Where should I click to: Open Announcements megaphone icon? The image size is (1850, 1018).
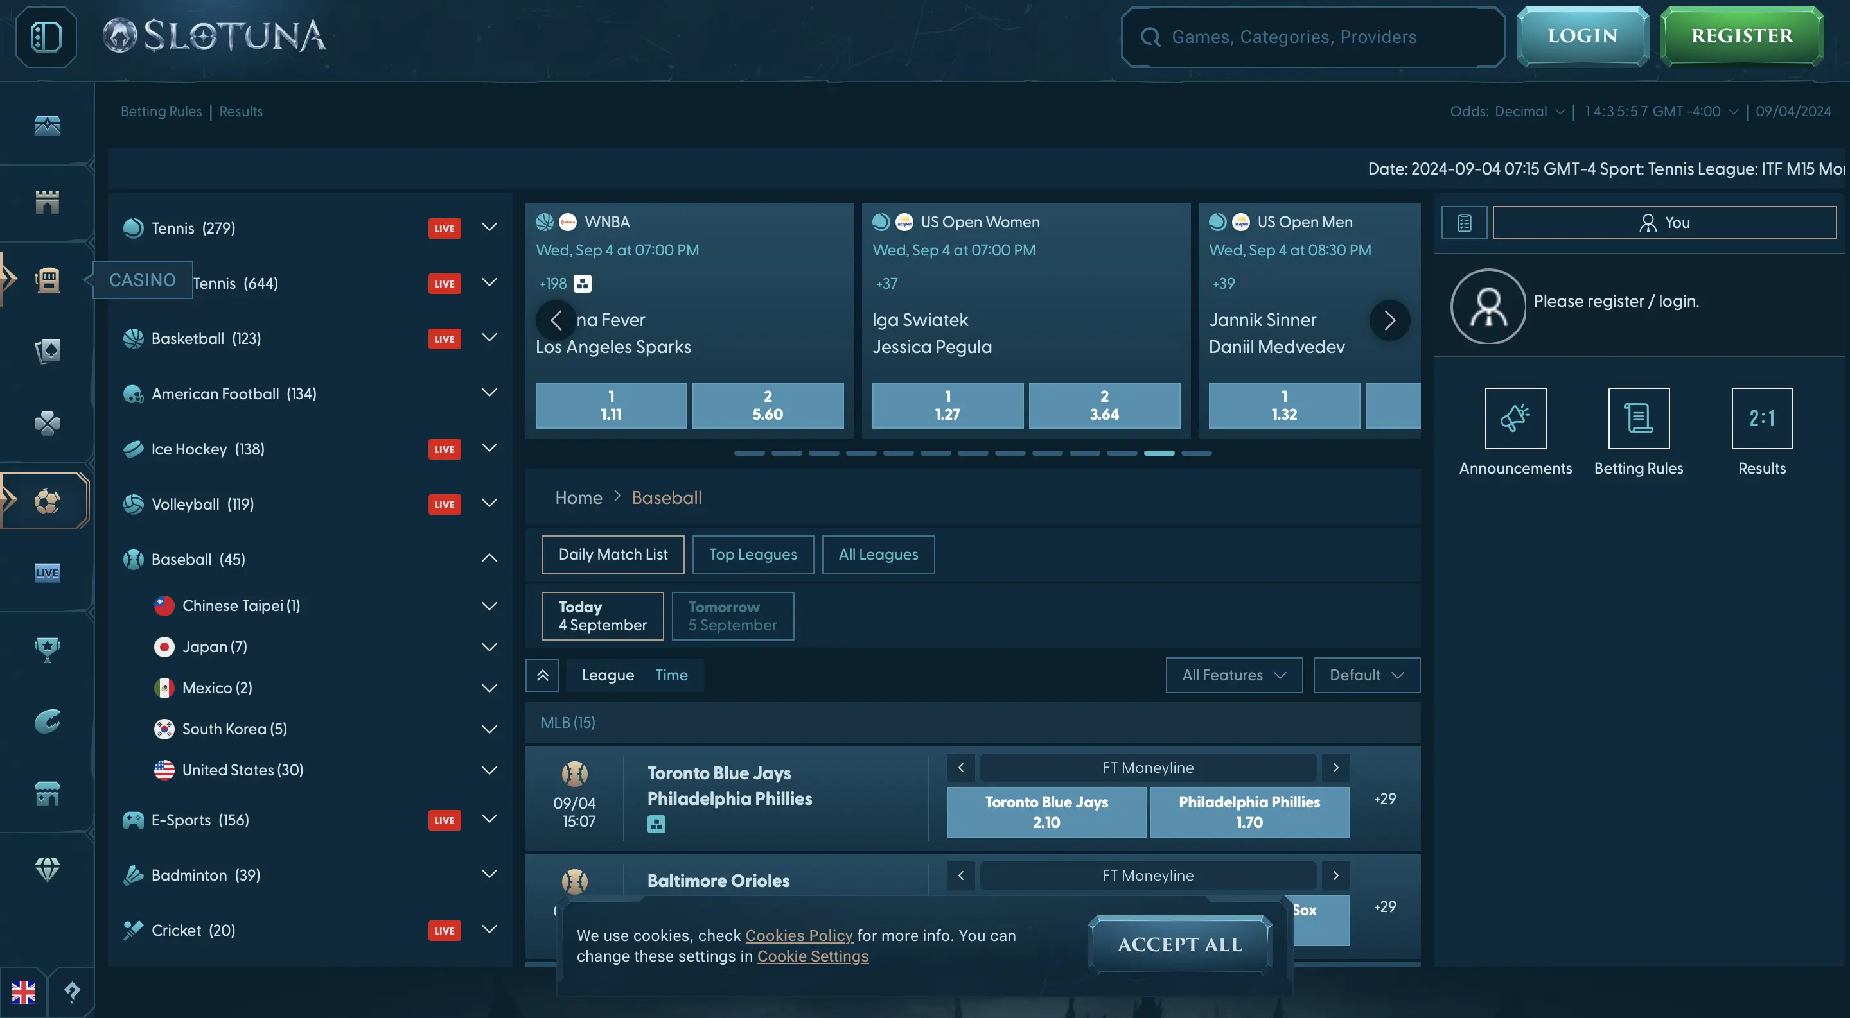(x=1515, y=418)
